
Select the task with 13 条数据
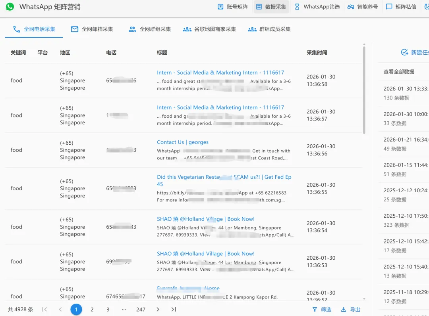tap(404, 271)
